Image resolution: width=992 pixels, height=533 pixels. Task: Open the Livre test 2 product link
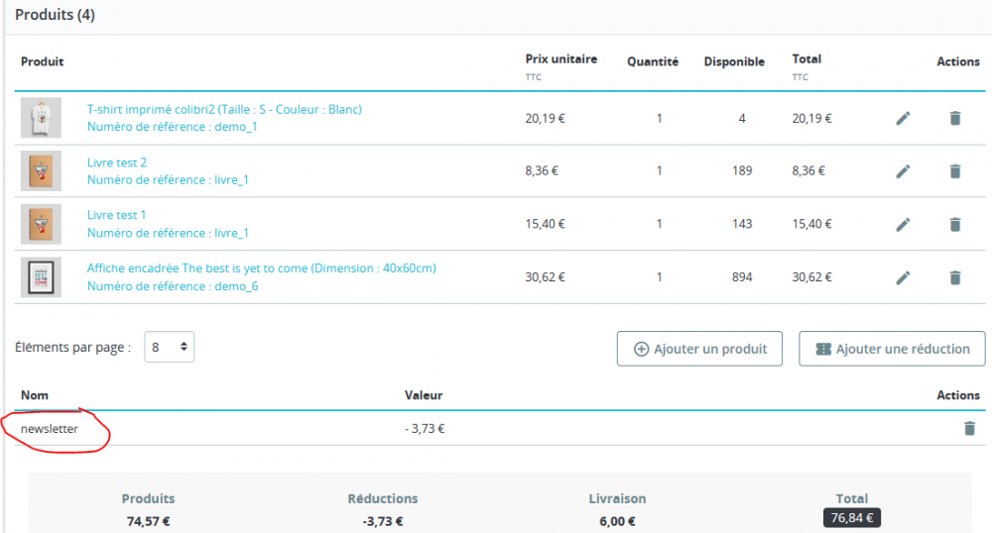(117, 162)
